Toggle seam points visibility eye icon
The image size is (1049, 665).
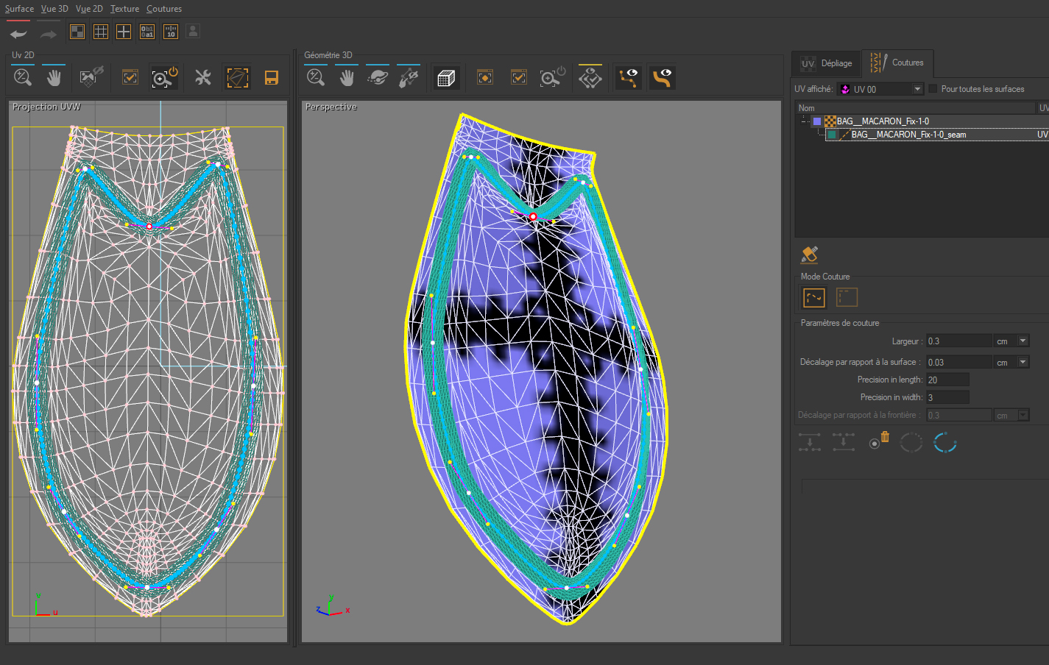click(628, 77)
